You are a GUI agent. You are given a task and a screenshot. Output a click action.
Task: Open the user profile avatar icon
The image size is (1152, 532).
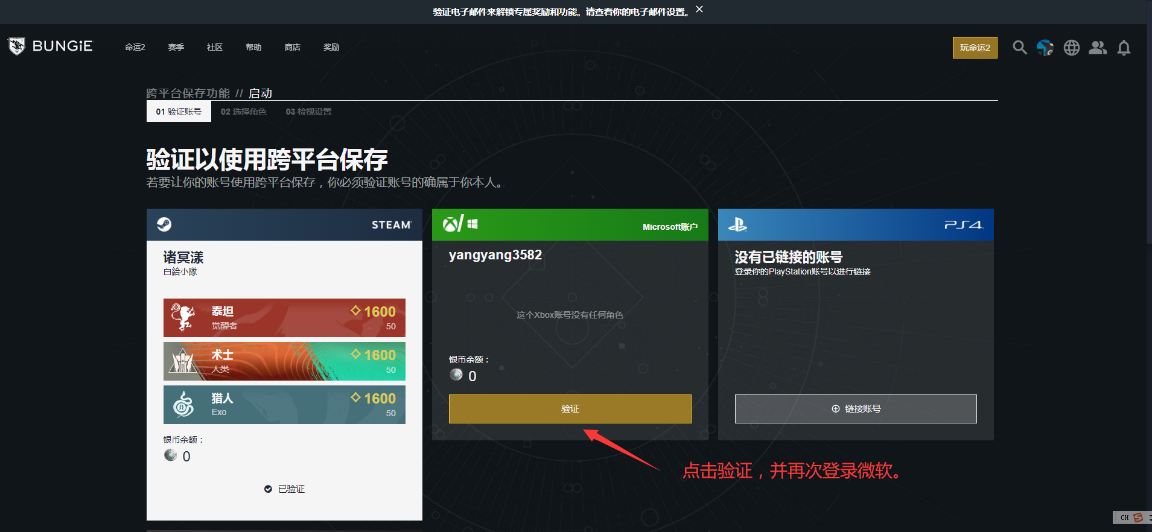pos(1045,48)
